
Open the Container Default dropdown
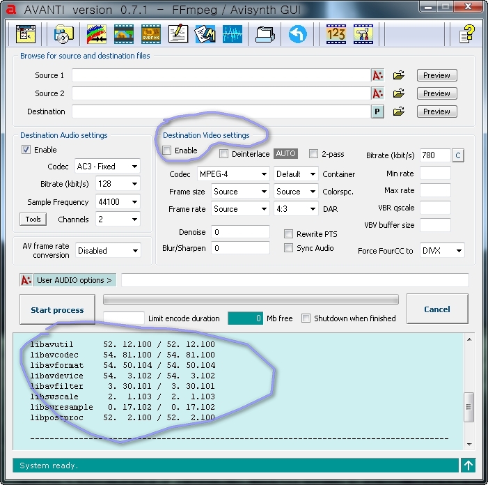tap(296, 174)
